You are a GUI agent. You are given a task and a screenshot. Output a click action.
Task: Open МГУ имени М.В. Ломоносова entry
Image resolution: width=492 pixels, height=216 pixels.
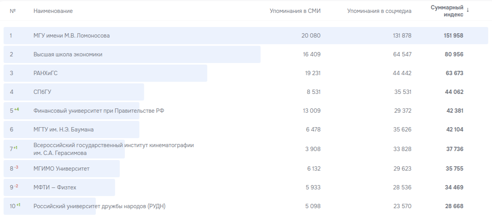coord(71,36)
